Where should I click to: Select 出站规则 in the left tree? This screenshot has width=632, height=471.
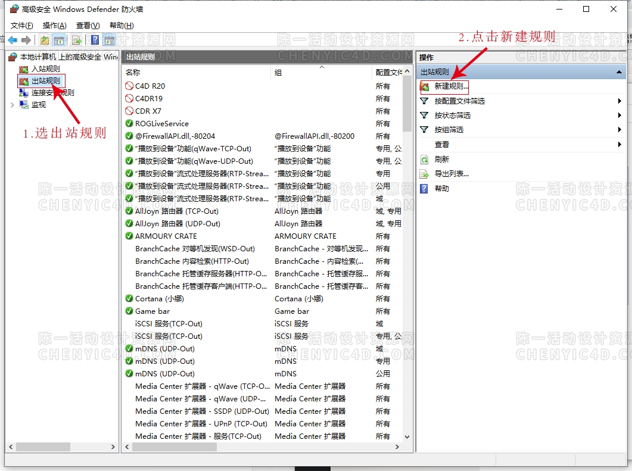(x=45, y=81)
